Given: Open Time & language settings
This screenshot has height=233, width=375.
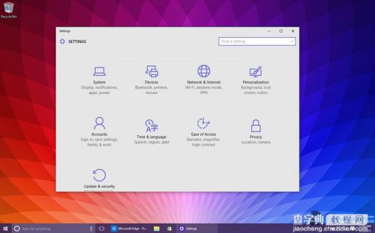Looking at the screenshot, I should pyautogui.click(x=151, y=132).
